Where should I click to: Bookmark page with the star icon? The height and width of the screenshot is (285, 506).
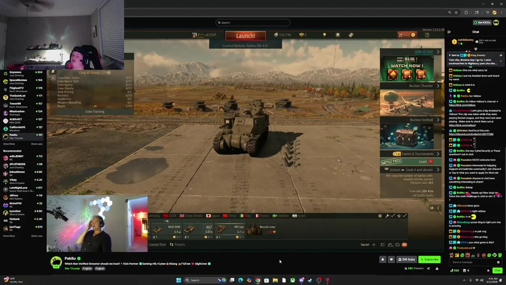point(456,13)
